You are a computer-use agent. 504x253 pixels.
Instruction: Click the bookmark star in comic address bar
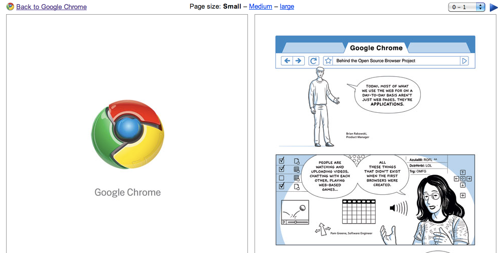click(x=328, y=61)
